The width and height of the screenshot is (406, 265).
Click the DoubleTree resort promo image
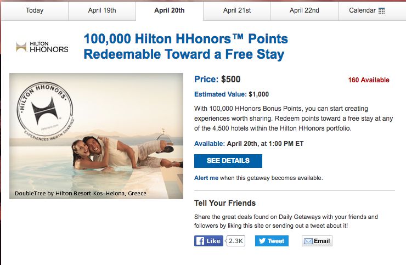(96, 136)
